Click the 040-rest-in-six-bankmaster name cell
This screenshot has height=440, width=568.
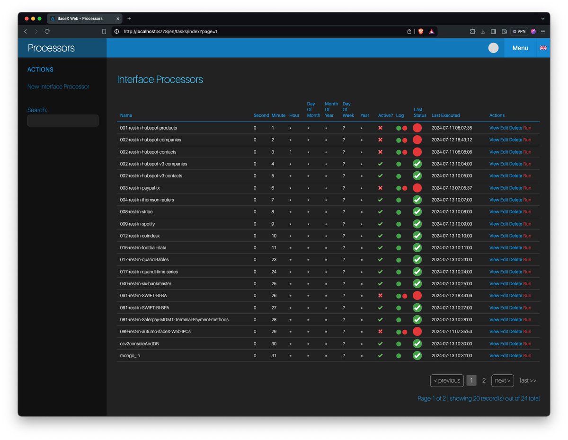(146, 283)
